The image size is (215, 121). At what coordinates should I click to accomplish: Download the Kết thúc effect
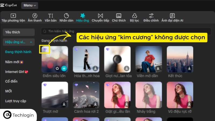189,69
